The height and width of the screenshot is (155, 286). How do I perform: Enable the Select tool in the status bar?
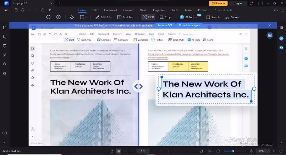119,151
